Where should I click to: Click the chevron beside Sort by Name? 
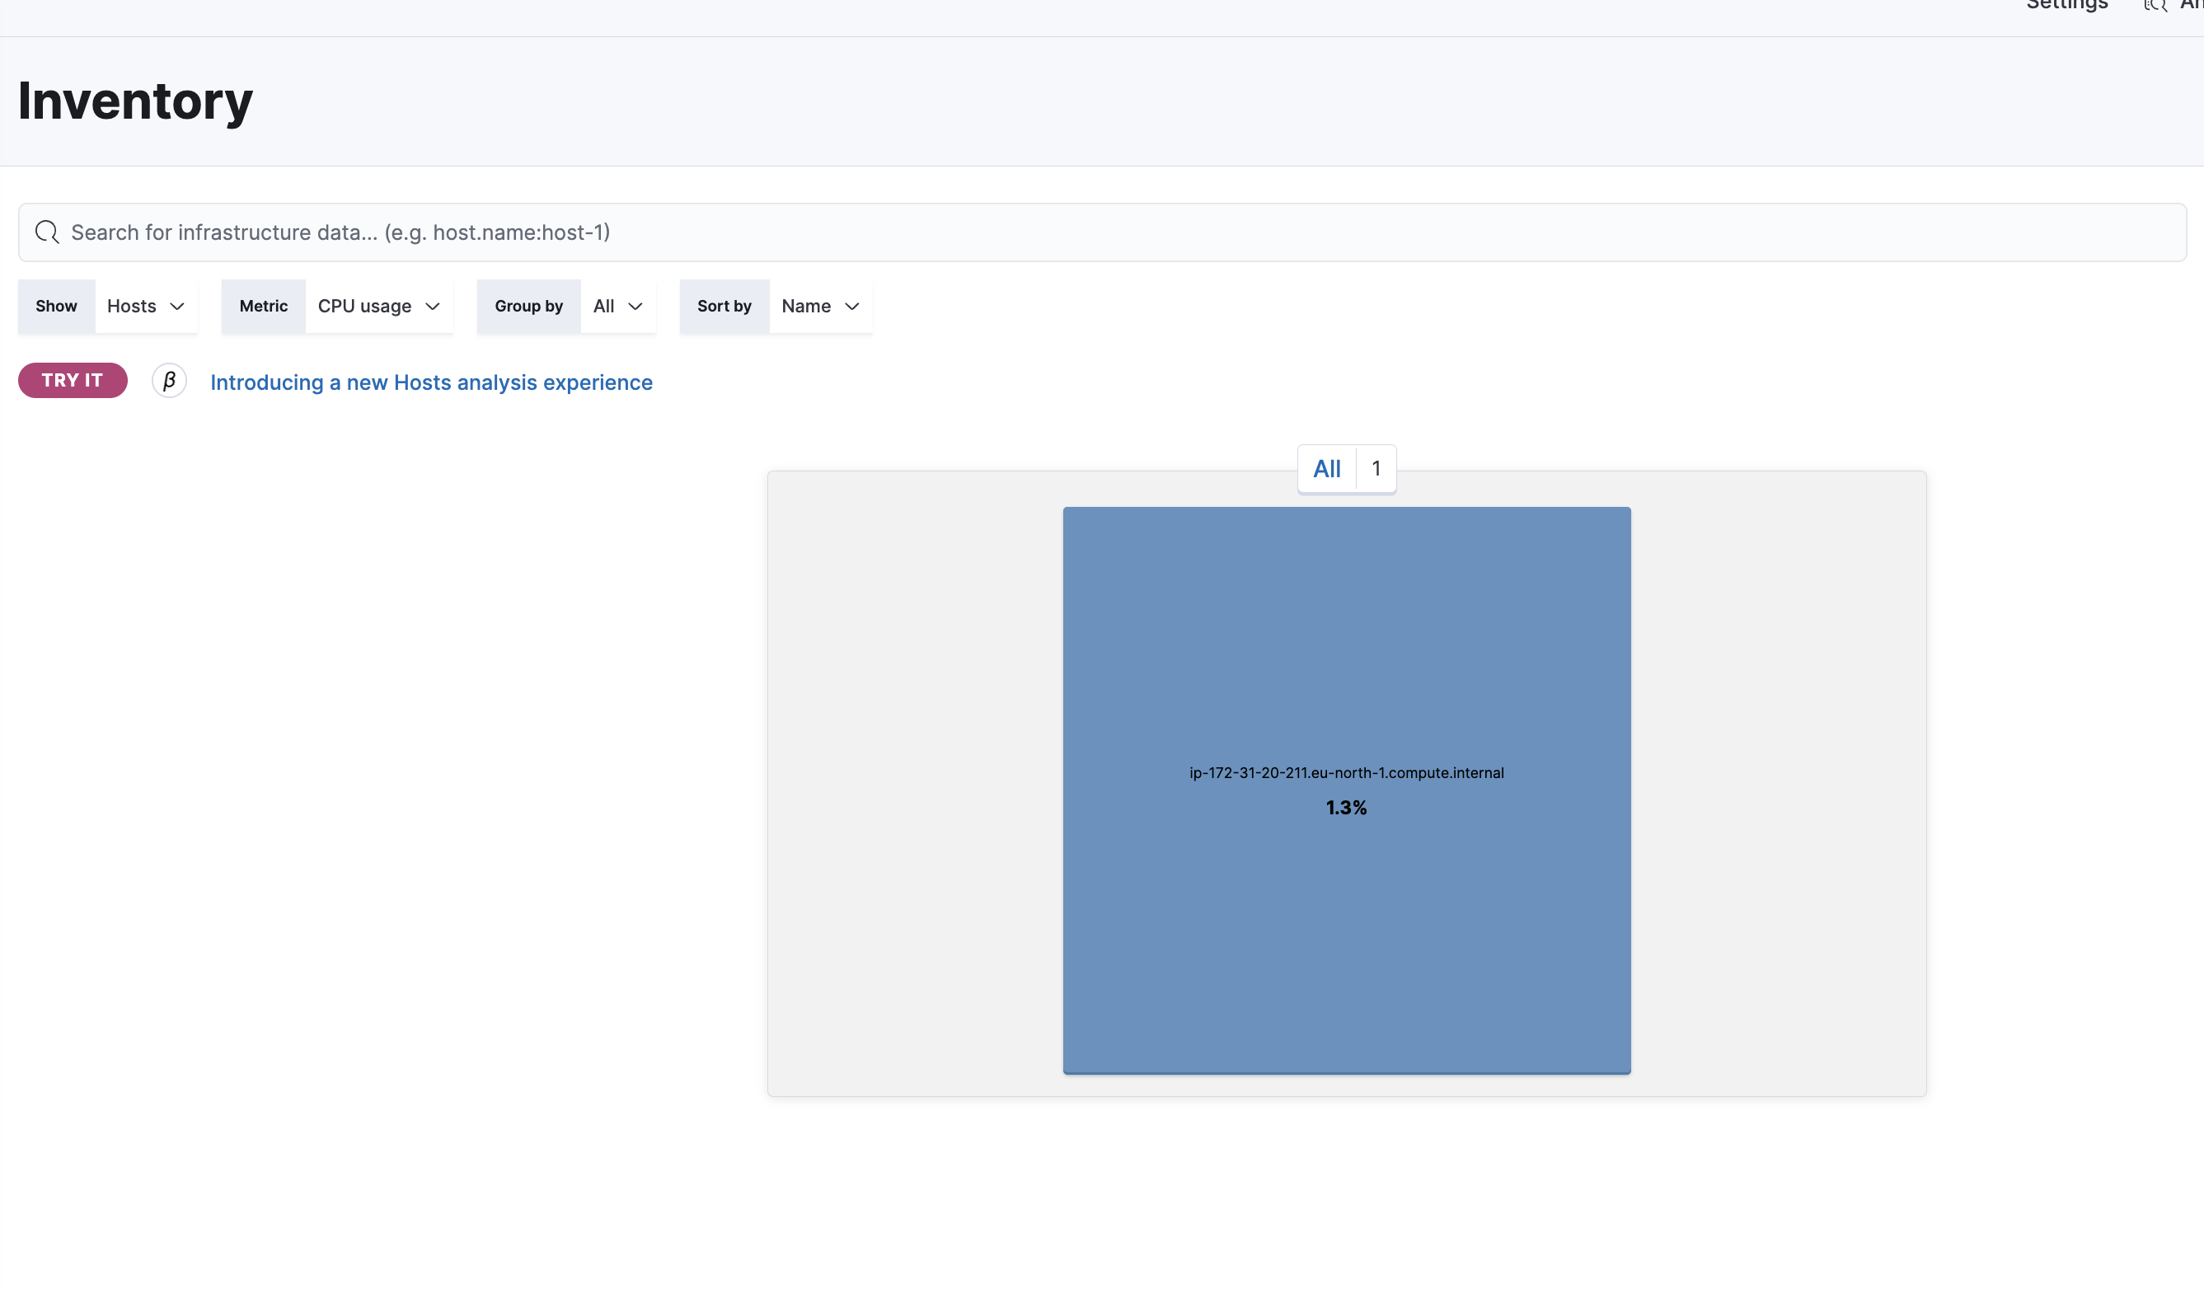coord(852,307)
